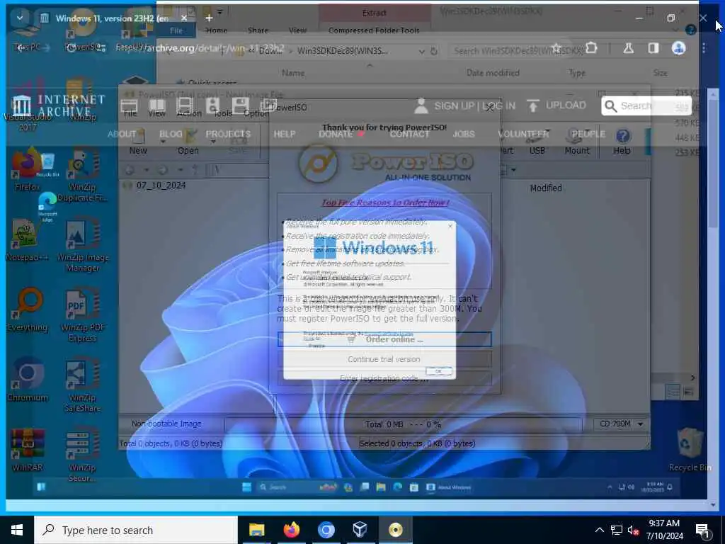The width and height of the screenshot is (725, 544).
Task: Open Notepad++ desktop shortcut
Action: click(26, 239)
